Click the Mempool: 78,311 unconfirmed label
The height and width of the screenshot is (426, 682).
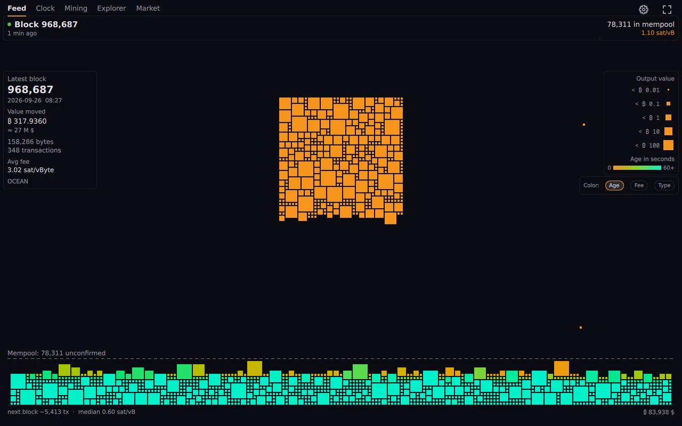pos(56,354)
